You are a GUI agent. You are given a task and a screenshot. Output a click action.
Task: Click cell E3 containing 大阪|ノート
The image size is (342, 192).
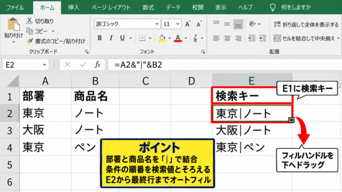252,130
